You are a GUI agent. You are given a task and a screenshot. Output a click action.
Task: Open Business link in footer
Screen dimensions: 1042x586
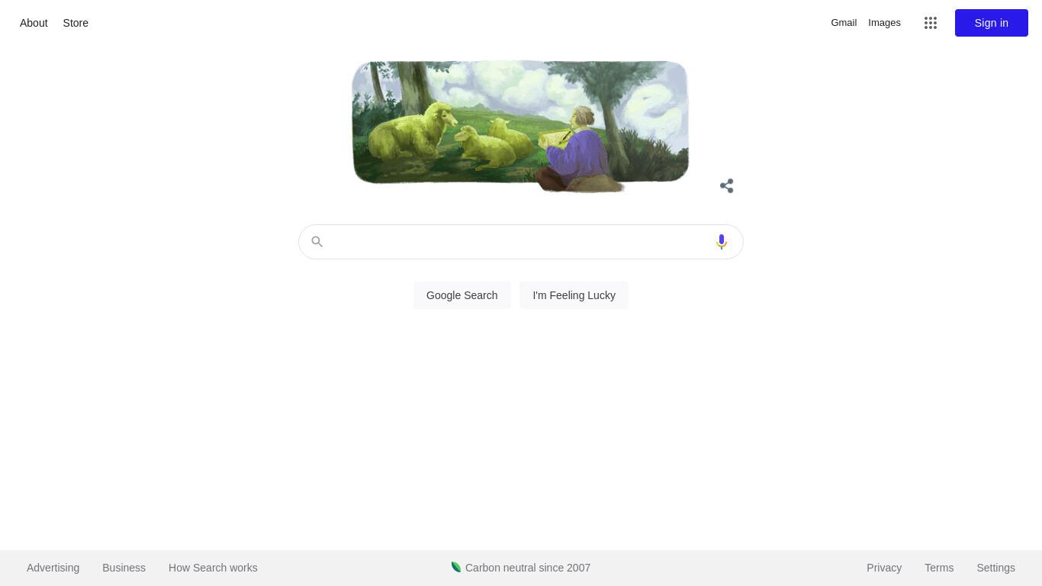click(124, 568)
